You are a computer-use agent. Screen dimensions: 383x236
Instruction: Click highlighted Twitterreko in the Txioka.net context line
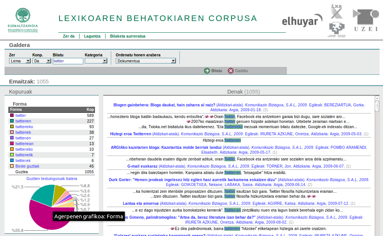[233, 127]
